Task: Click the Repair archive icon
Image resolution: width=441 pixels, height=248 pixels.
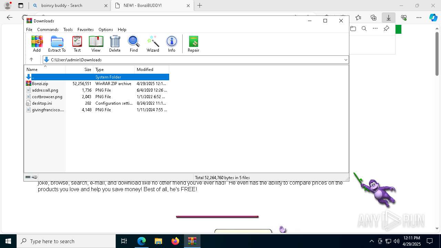Action: [x=193, y=44]
